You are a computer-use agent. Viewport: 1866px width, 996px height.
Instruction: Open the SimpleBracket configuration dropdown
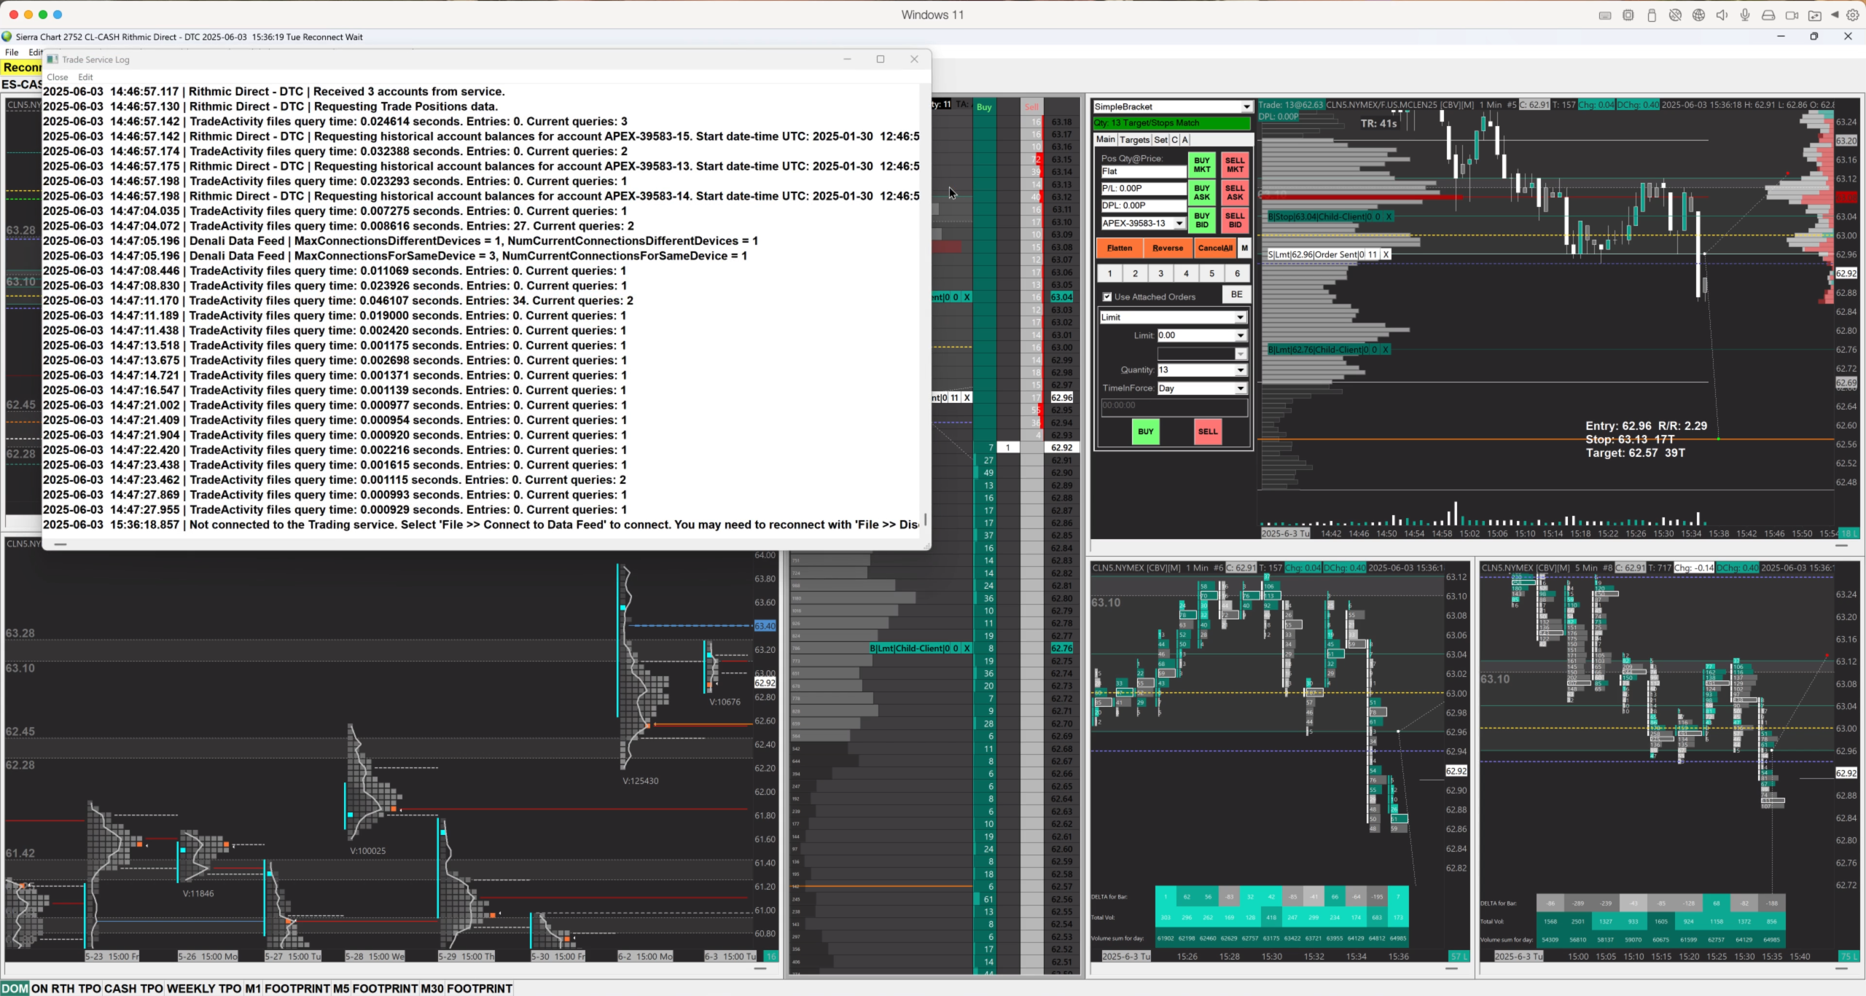tap(1246, 107)
